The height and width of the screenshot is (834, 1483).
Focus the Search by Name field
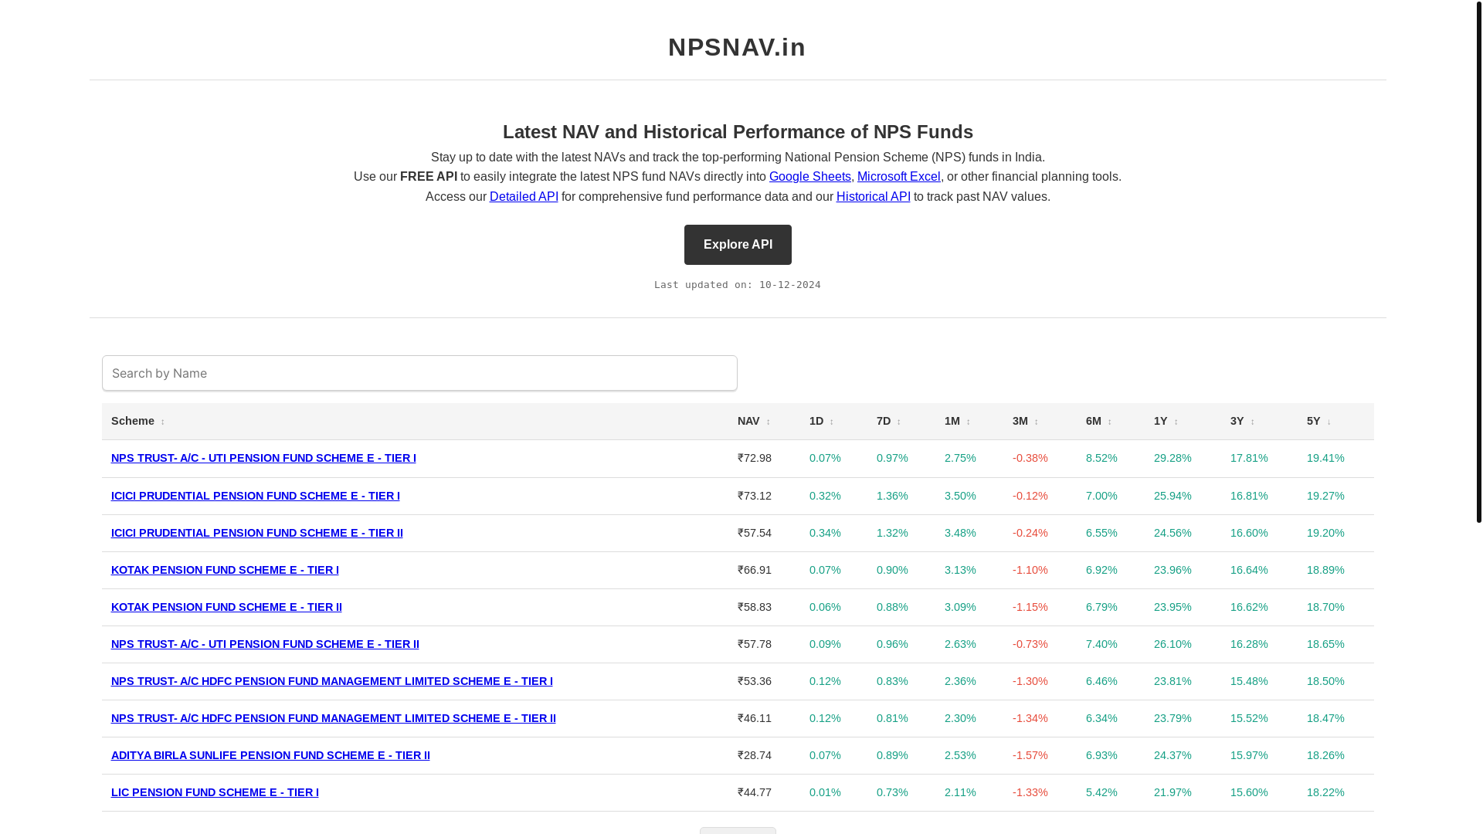tap(419, 373)
